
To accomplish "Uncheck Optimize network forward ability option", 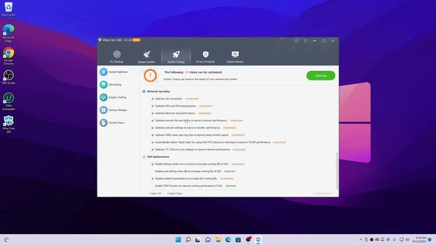I will coord(153,120).
